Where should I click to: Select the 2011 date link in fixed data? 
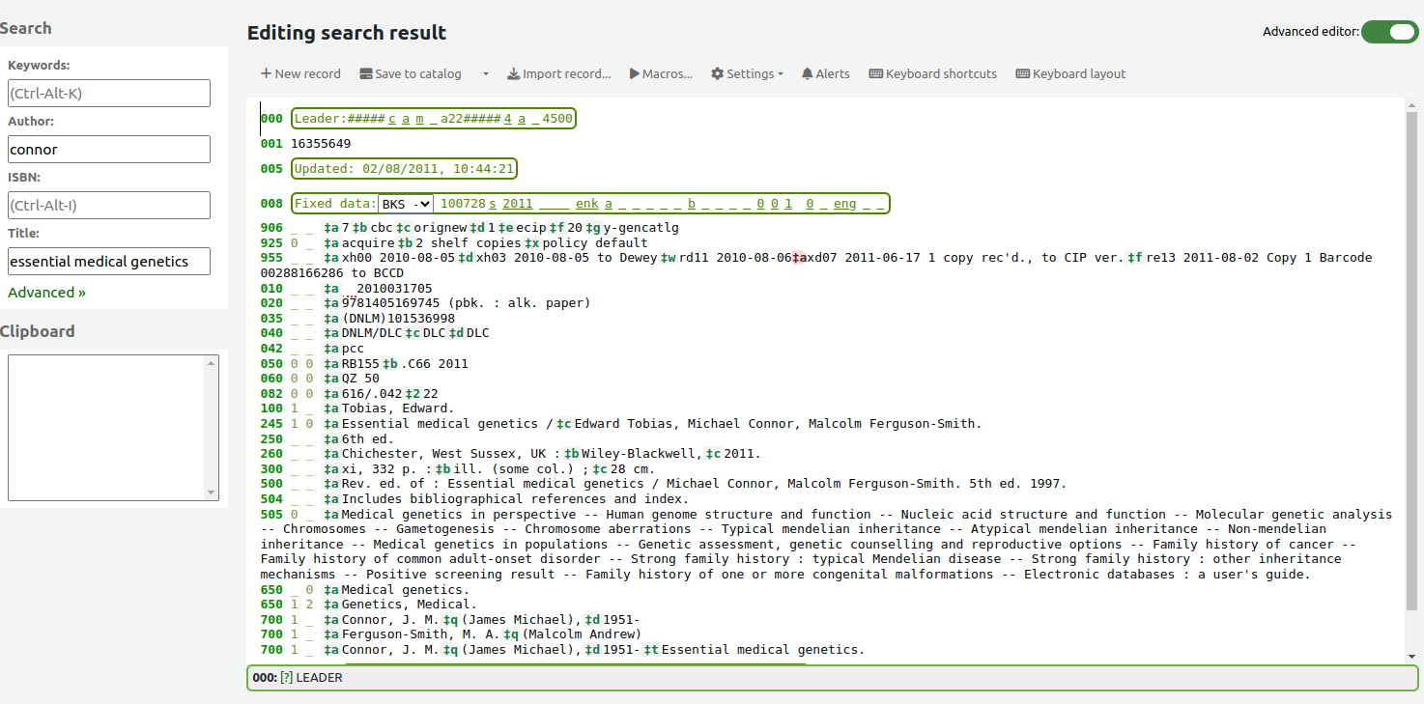(518, 203)
